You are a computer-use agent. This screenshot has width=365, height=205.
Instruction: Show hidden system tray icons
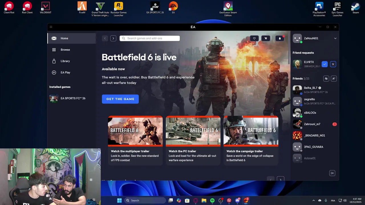coord(314,200)
